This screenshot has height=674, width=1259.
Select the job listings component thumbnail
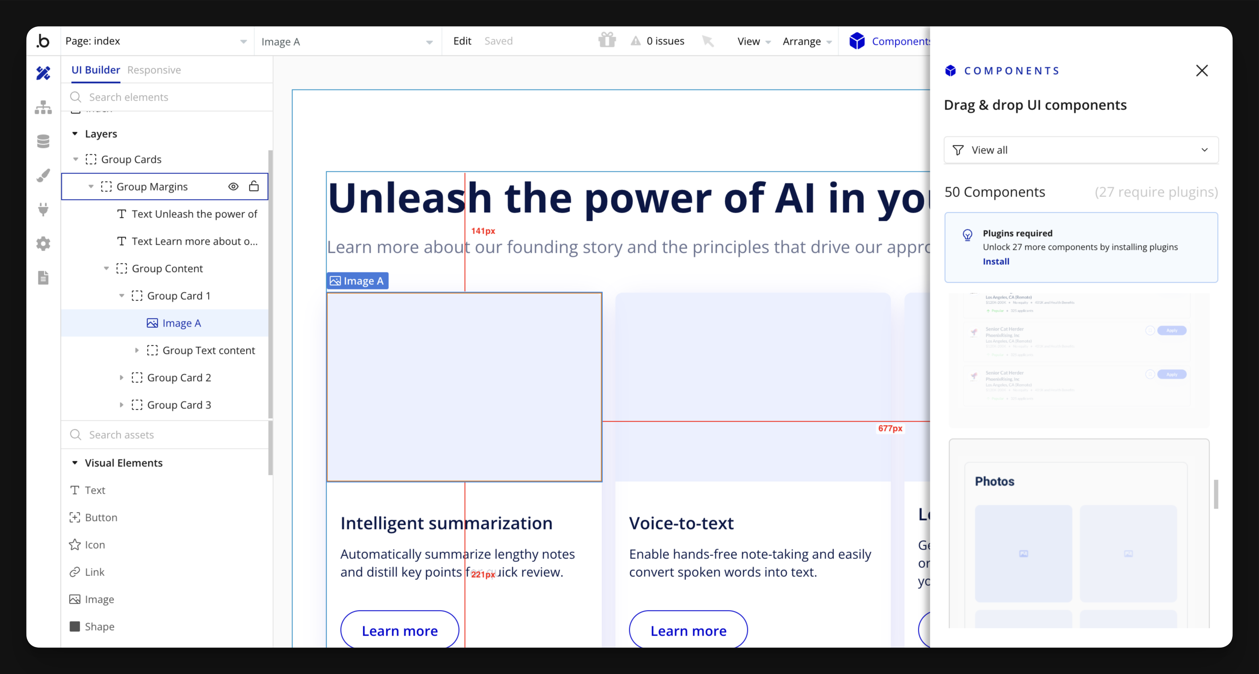pyautogui.click(x=1079, y=361)
